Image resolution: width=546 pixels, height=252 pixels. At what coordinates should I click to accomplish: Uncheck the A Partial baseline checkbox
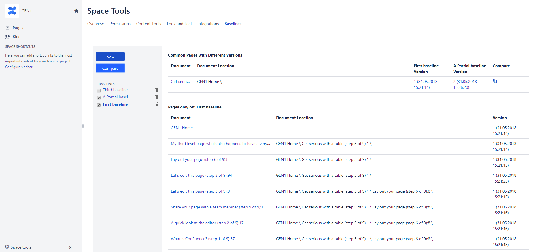click(x=99, y=98)
